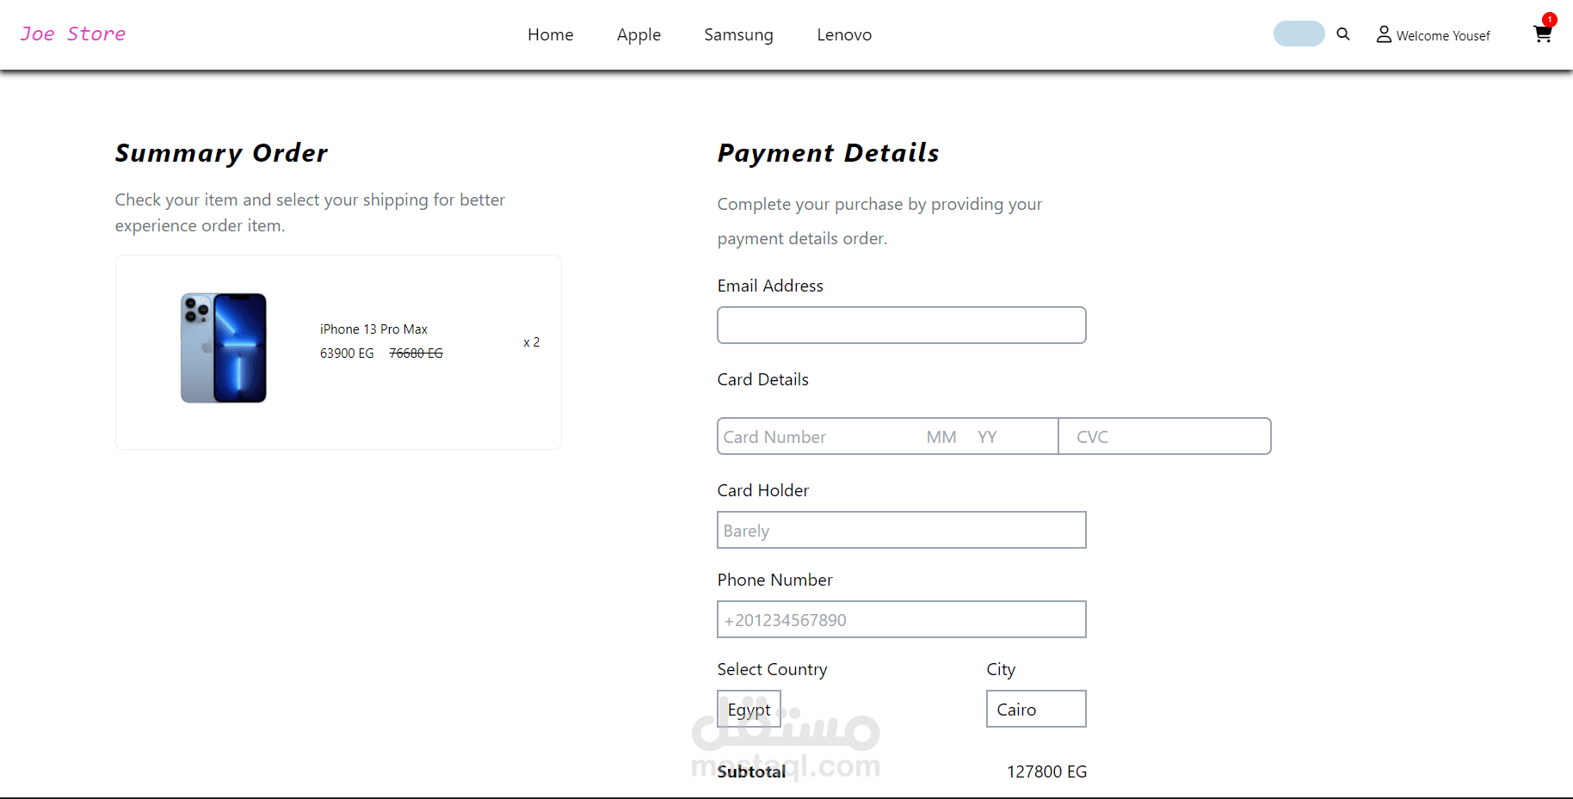Screen dimensions: 1573x799
Task: Click the Select Country label
Action: point(772,669)
